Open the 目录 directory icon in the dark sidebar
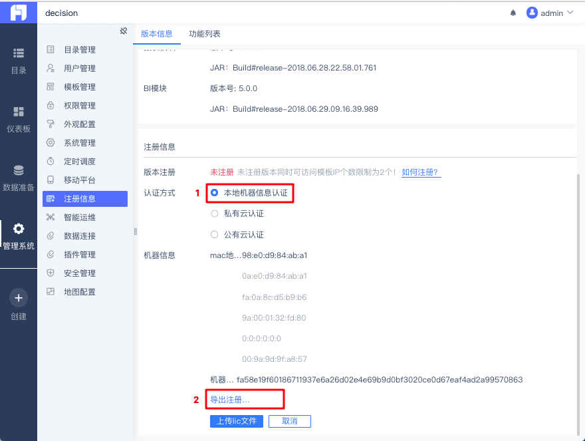This screenshot has width=585, height=441. [x=19, y=53]
